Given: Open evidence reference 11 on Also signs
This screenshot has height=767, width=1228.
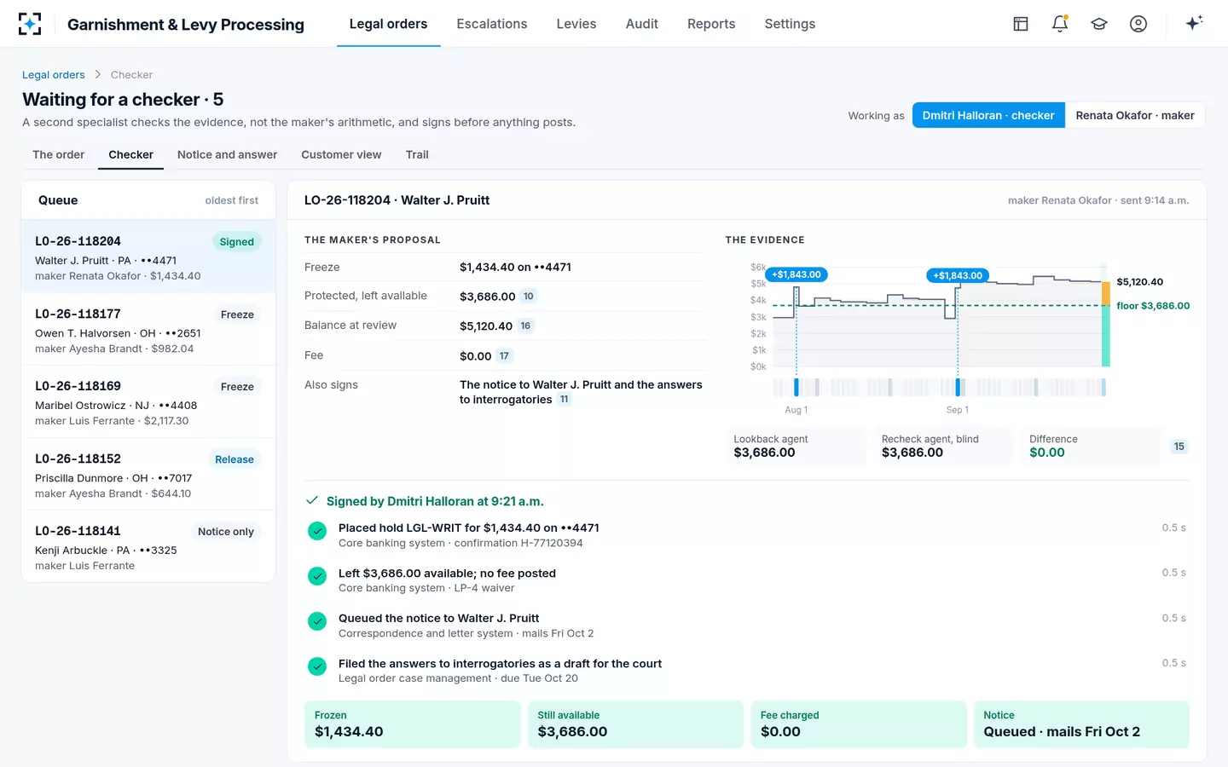Looking at the screenshot, I should tap(564, 399).
